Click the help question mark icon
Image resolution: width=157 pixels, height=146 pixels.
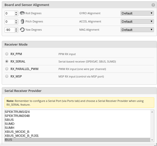pyautogui.click(x=153, y=5)
